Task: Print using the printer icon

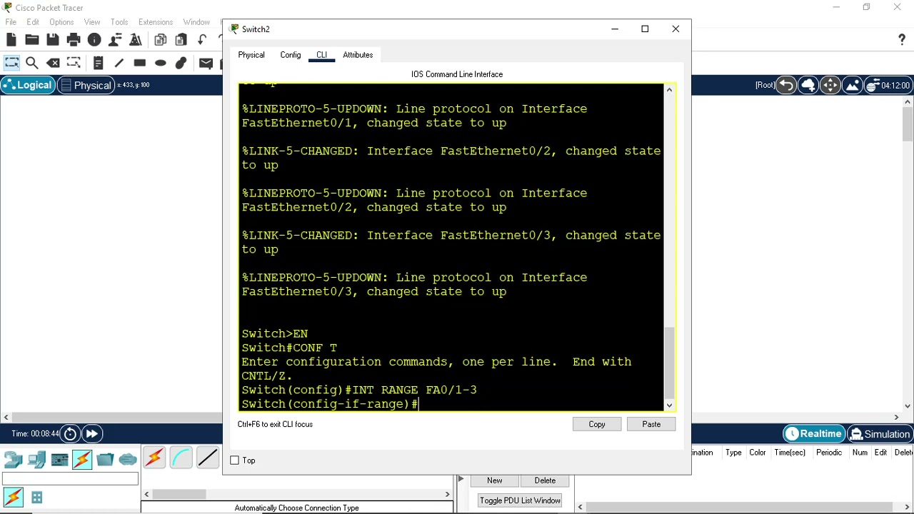Action: click(x=74, y=40)
